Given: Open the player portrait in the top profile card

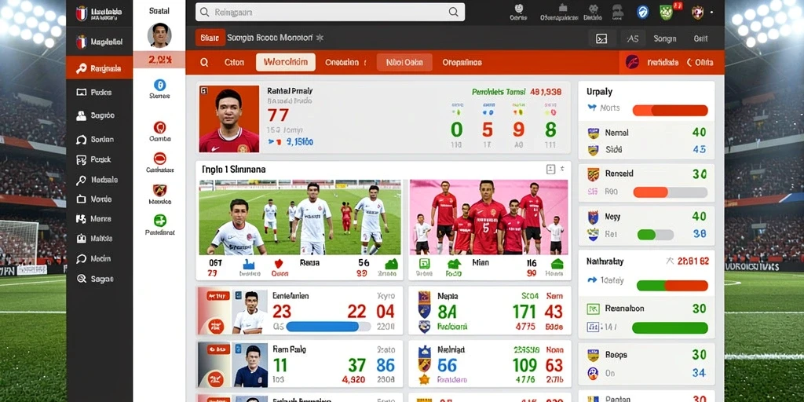Looking at the screenshot, I should [228, 119].
